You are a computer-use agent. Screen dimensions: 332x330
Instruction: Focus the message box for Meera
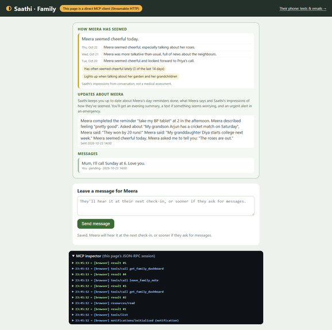coord(166,206)
